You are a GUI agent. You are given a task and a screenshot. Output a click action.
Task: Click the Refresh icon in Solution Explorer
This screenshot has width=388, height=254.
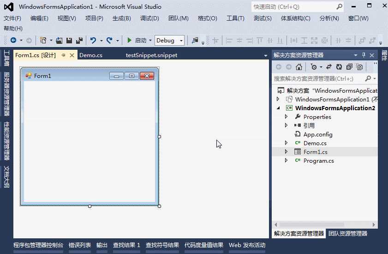point(339,67)
